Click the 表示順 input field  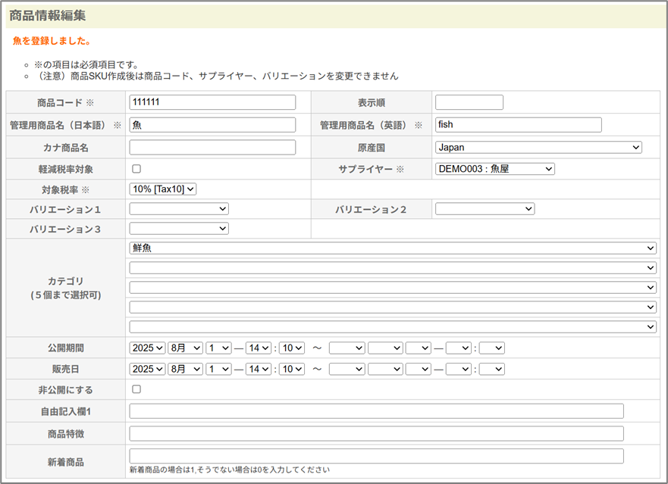tap(469, 102)
